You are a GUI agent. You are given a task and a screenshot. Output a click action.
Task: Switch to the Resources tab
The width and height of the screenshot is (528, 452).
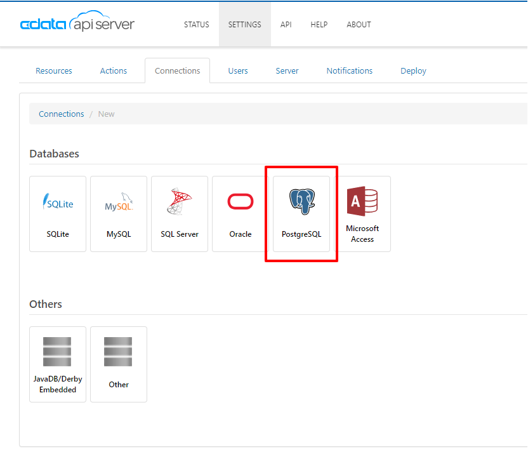(54, 70)
